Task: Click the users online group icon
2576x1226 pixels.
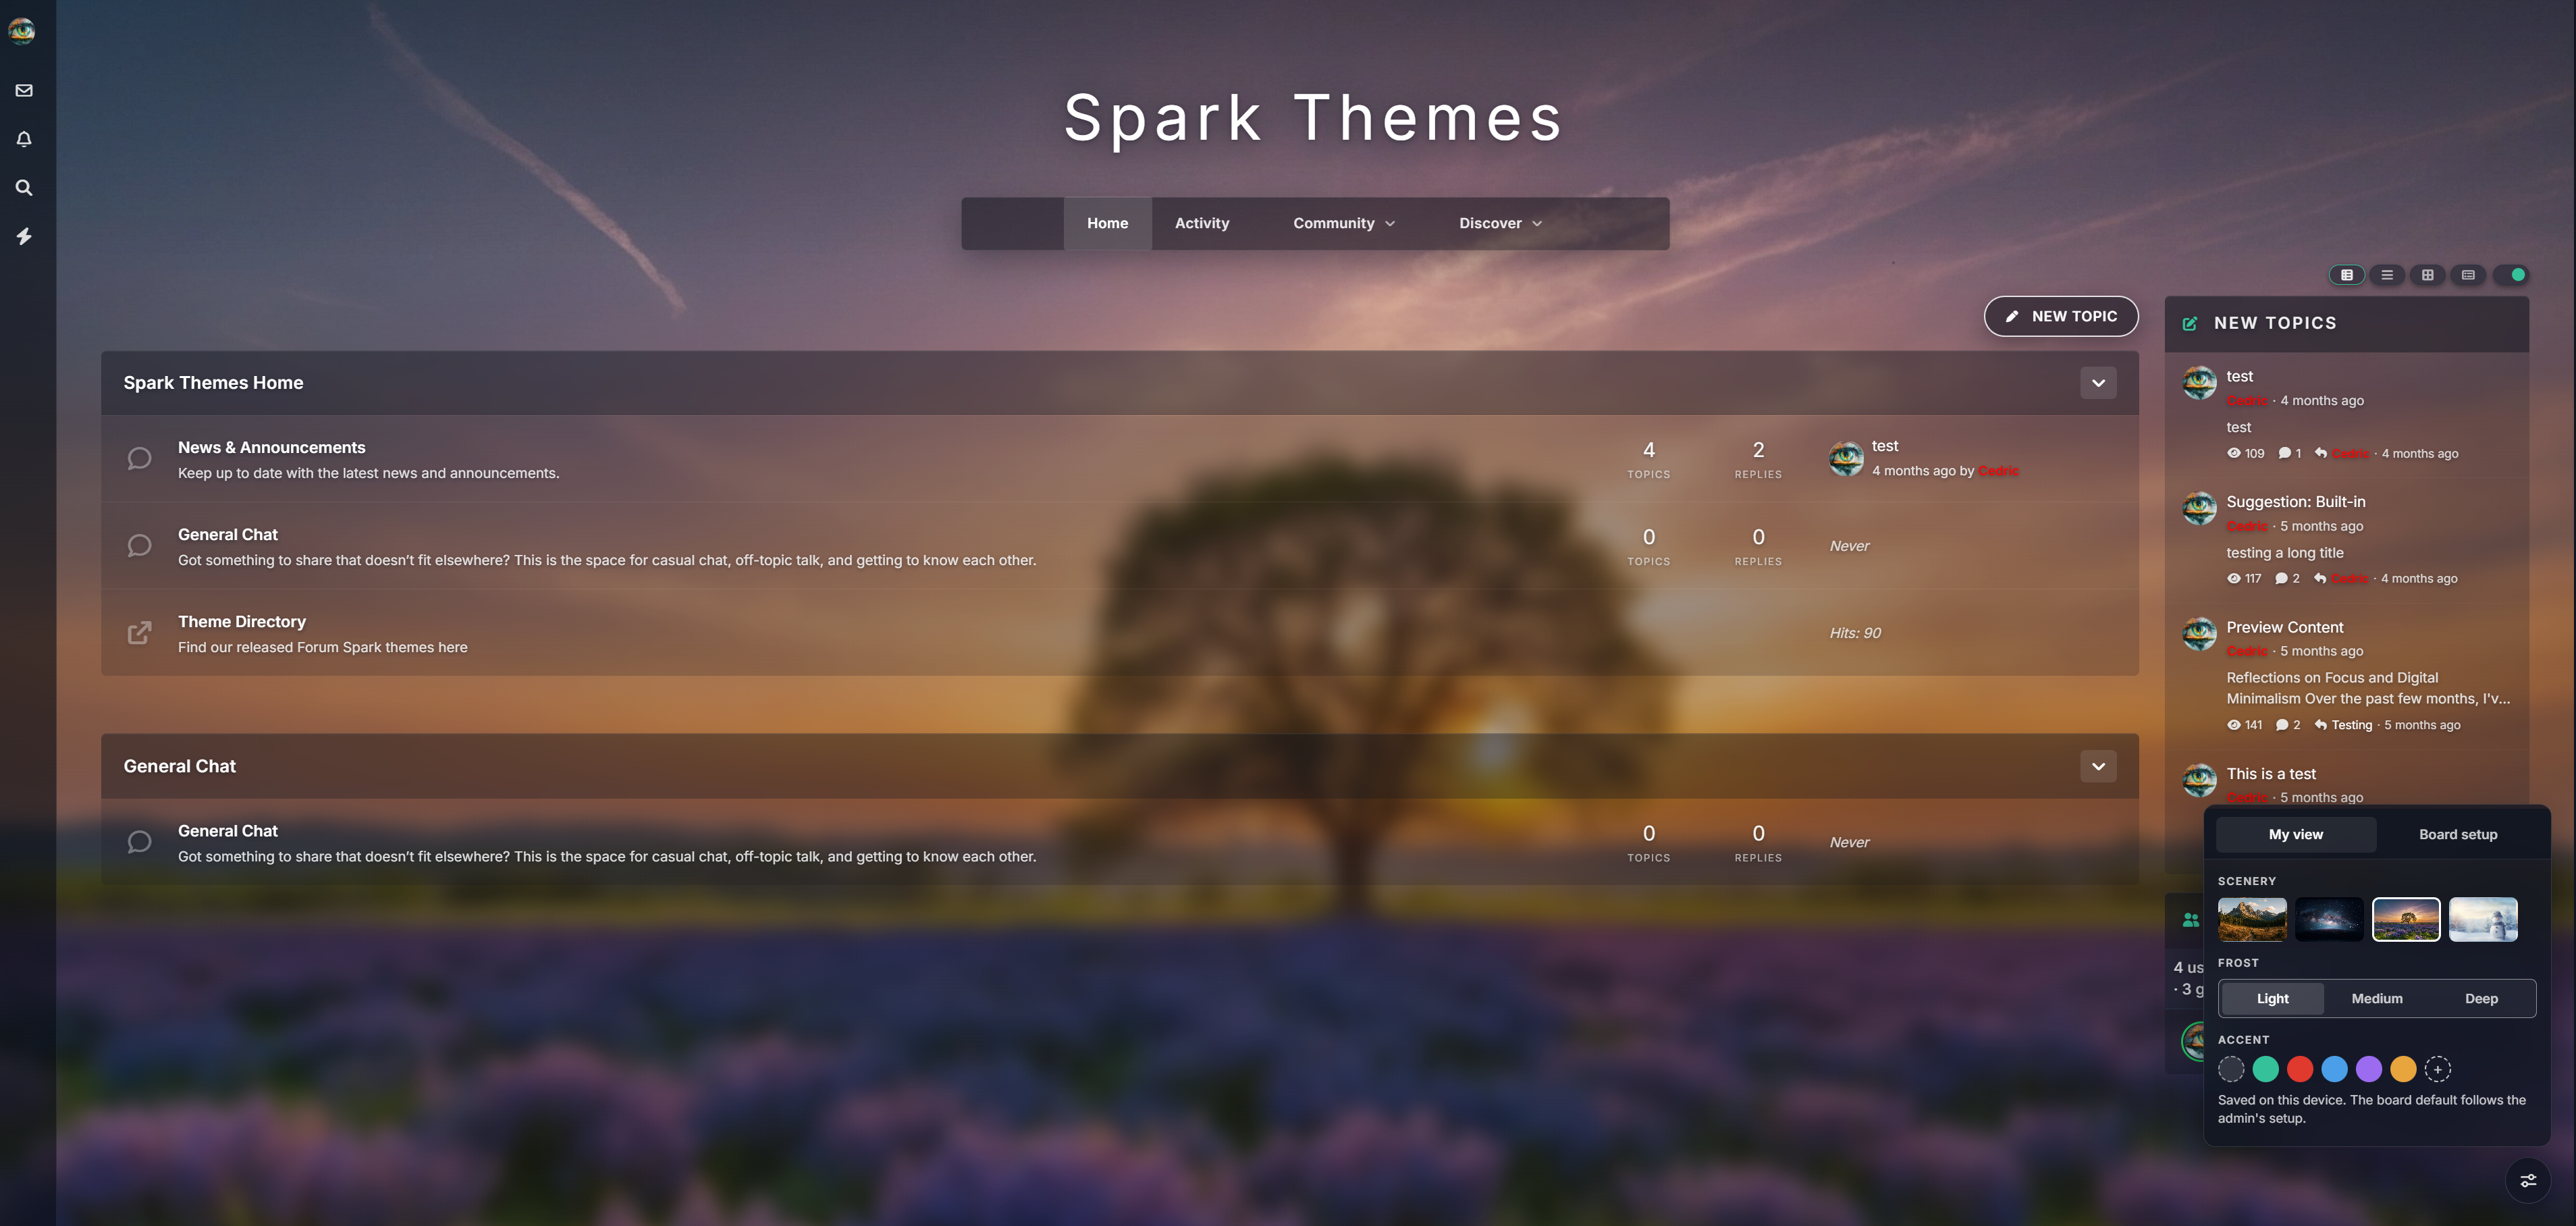Action: click(2191, 920)
